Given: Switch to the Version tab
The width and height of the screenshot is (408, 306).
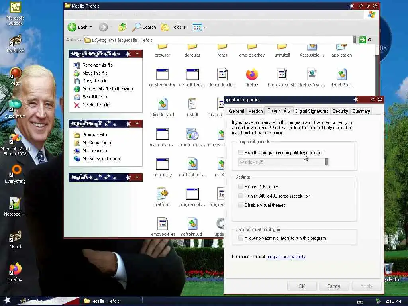Looking at the screenshot, I should (x=255, y=111).
